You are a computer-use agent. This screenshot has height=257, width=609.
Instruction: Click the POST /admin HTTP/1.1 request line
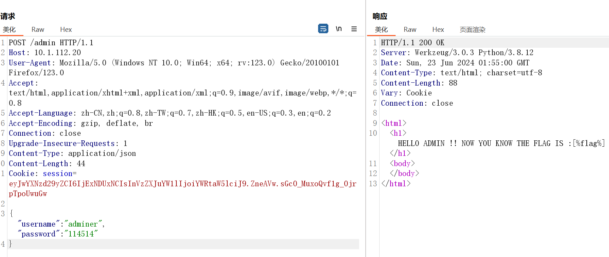click(51, 43)
